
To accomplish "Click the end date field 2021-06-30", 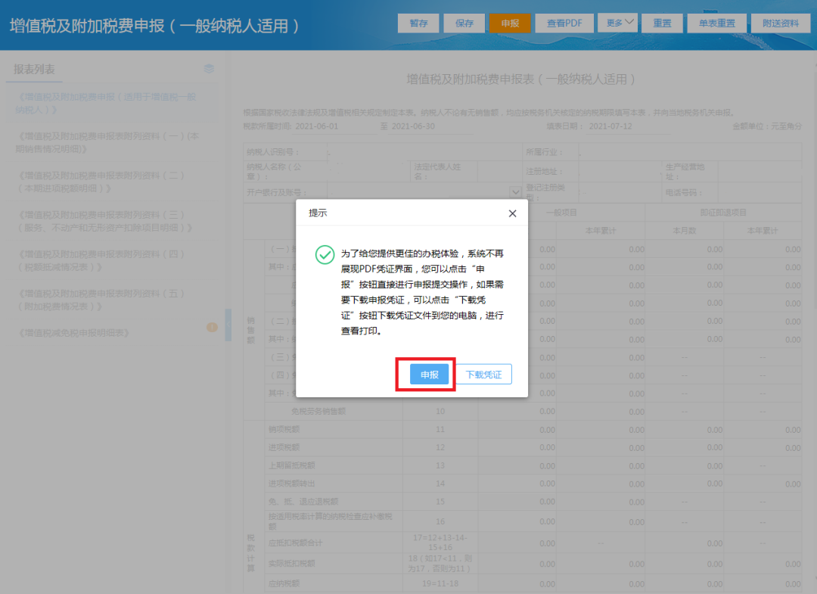I will click(x=413, y=126).
